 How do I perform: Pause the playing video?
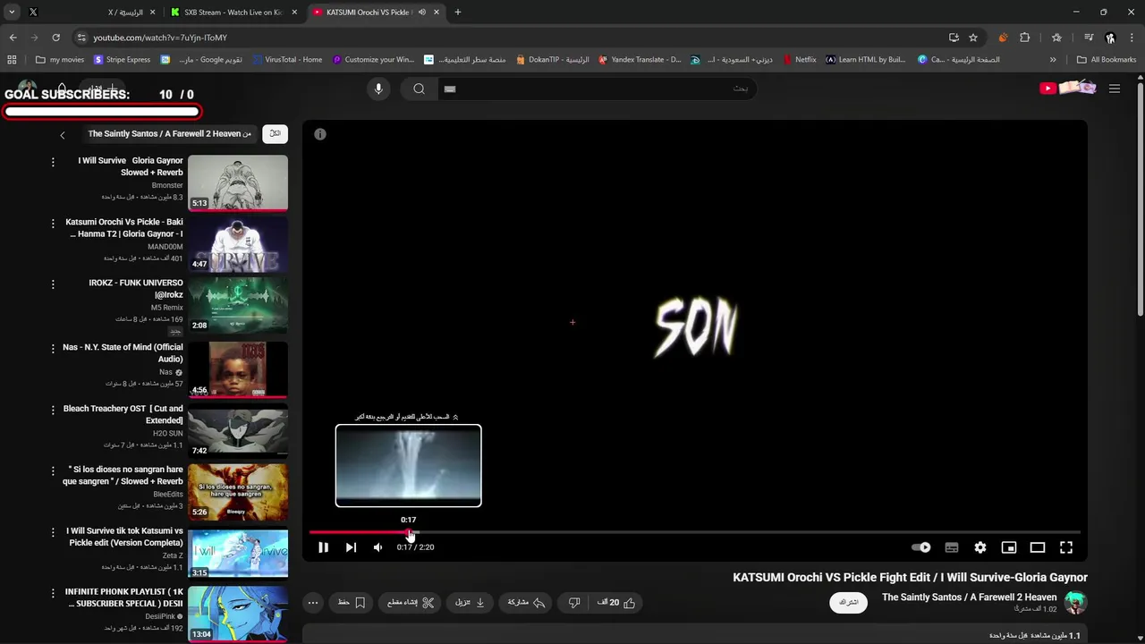pyautogui.click(x=323, y=547)
